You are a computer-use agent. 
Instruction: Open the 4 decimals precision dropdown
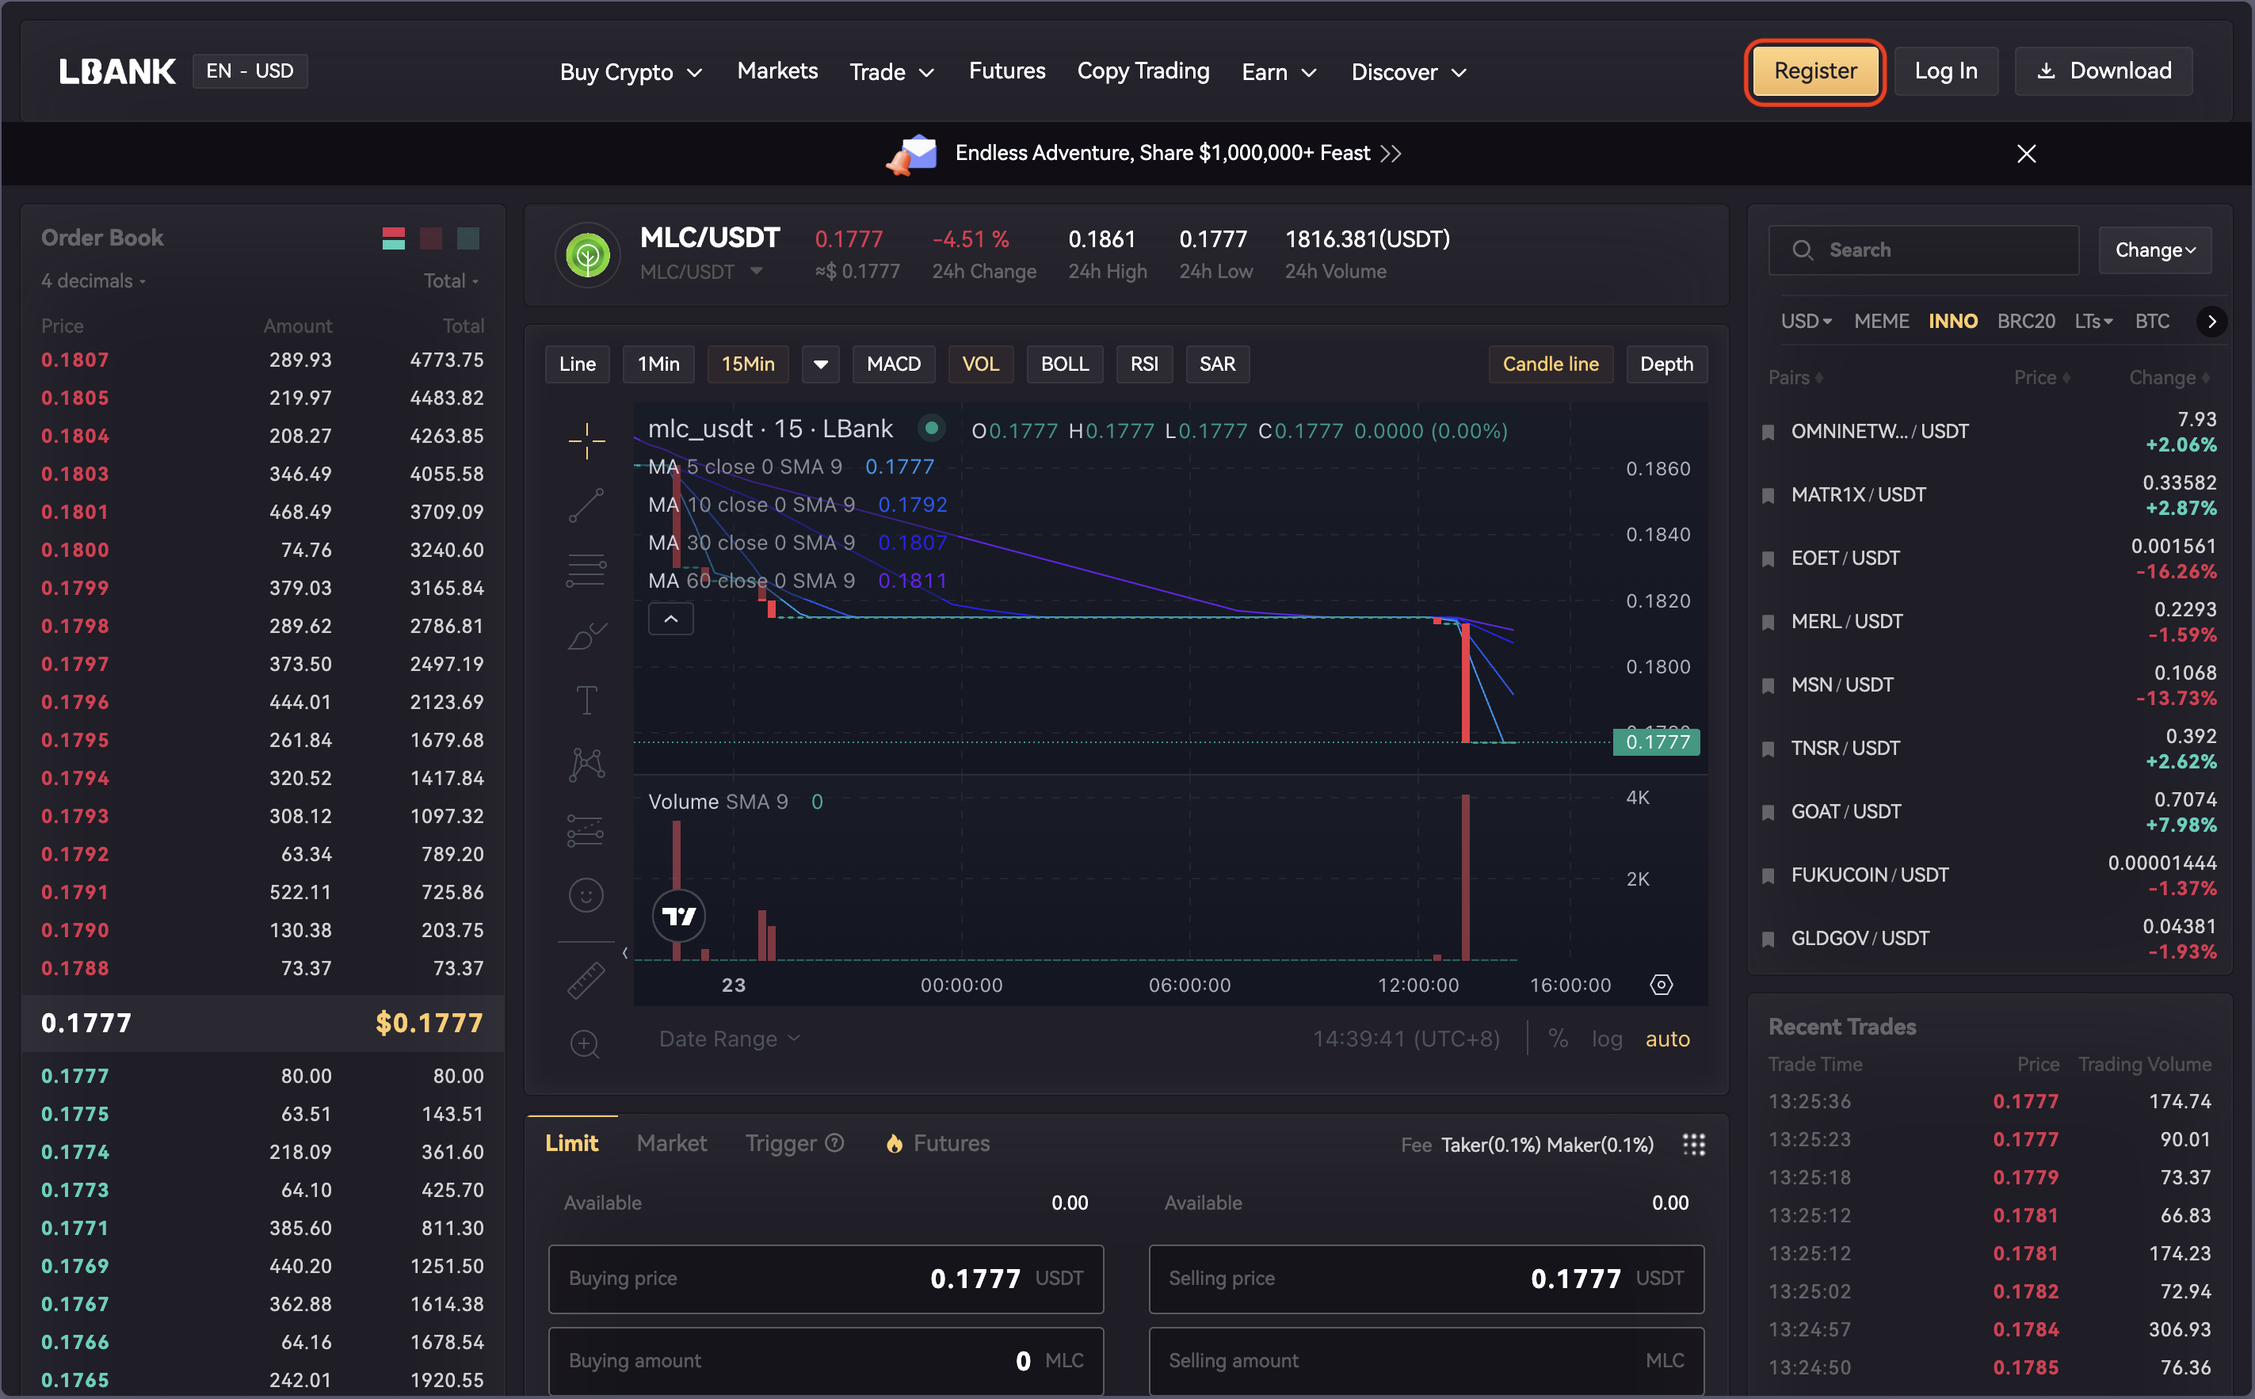point(93,281)
